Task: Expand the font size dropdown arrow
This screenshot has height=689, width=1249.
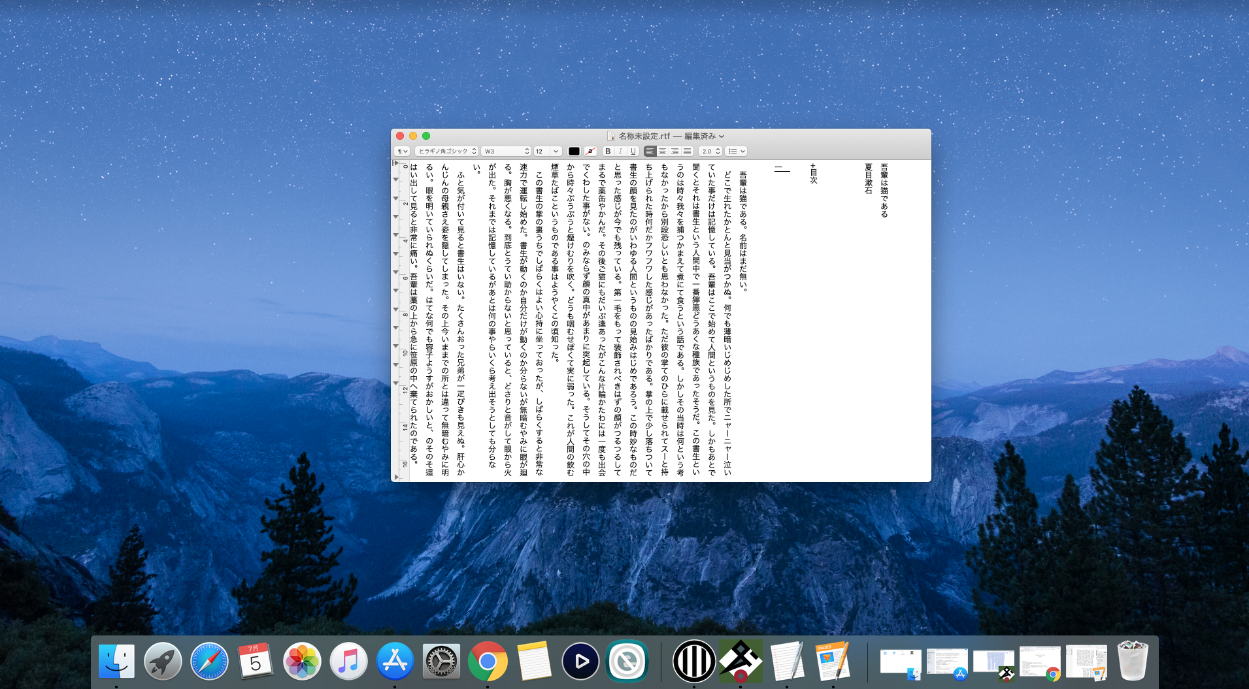Action: [556, 151]
